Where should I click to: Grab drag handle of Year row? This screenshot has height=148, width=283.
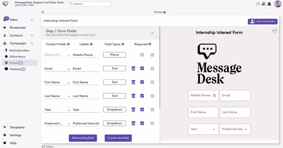coord(152,109)
